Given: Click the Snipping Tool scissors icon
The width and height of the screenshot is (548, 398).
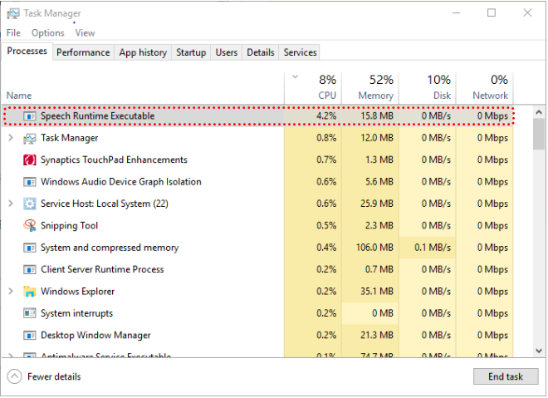Looking at the screenshot, I should tap(30, 225).
